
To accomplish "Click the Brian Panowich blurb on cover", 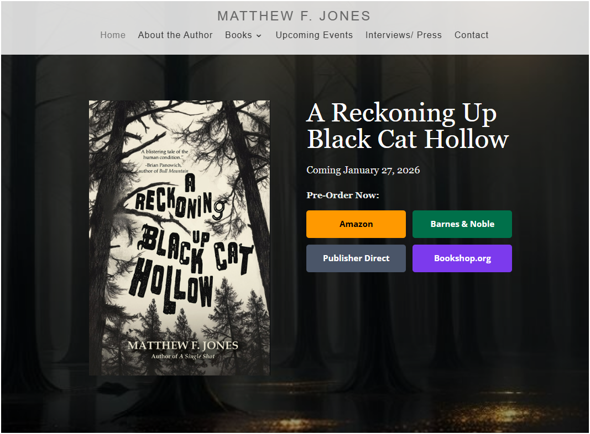I will click(163, 161).
